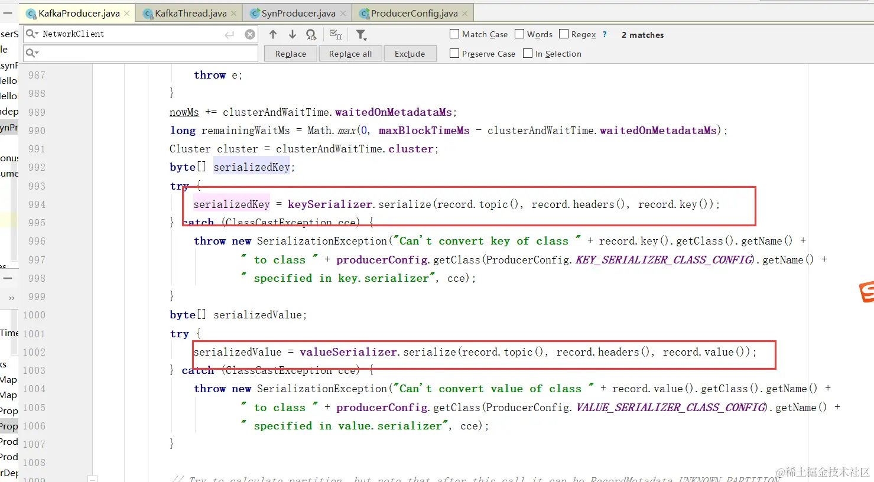Click the "2 matches" search result count
The image size is (874, 482).
642,35
